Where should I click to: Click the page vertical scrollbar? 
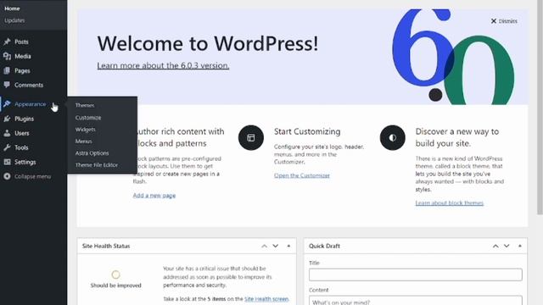click(x=540, y=108)
